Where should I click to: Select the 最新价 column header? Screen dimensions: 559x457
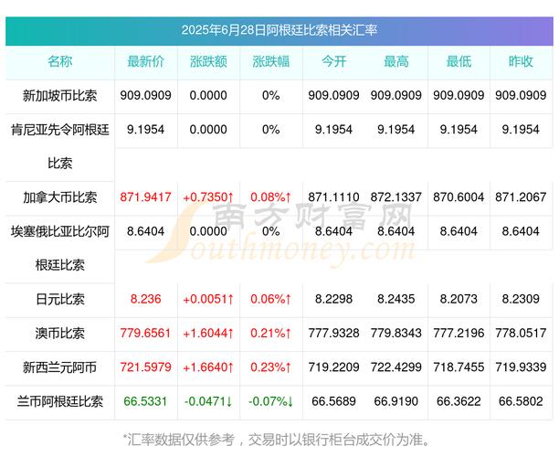146,61
